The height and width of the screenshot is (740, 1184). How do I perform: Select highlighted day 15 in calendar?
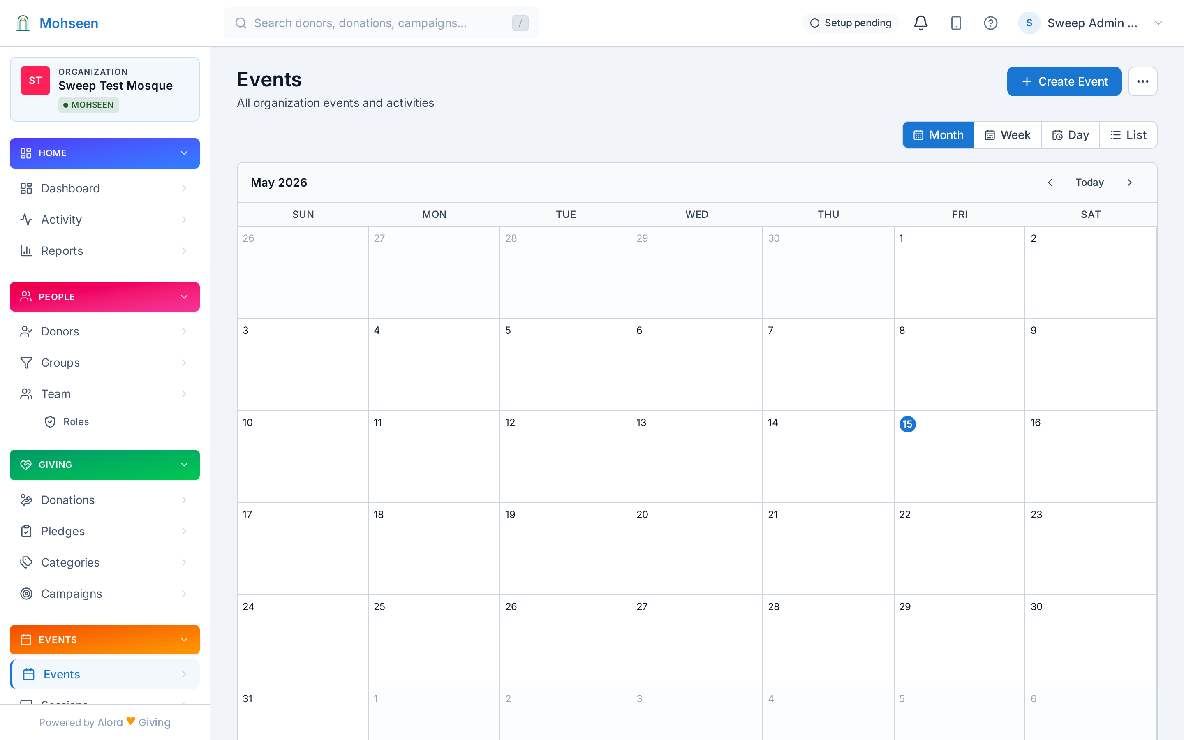pyautogui.click(x=907, y=424)
